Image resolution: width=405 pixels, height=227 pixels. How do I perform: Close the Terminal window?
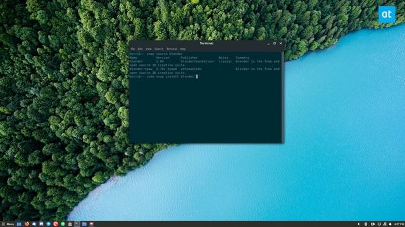[281, 44]
